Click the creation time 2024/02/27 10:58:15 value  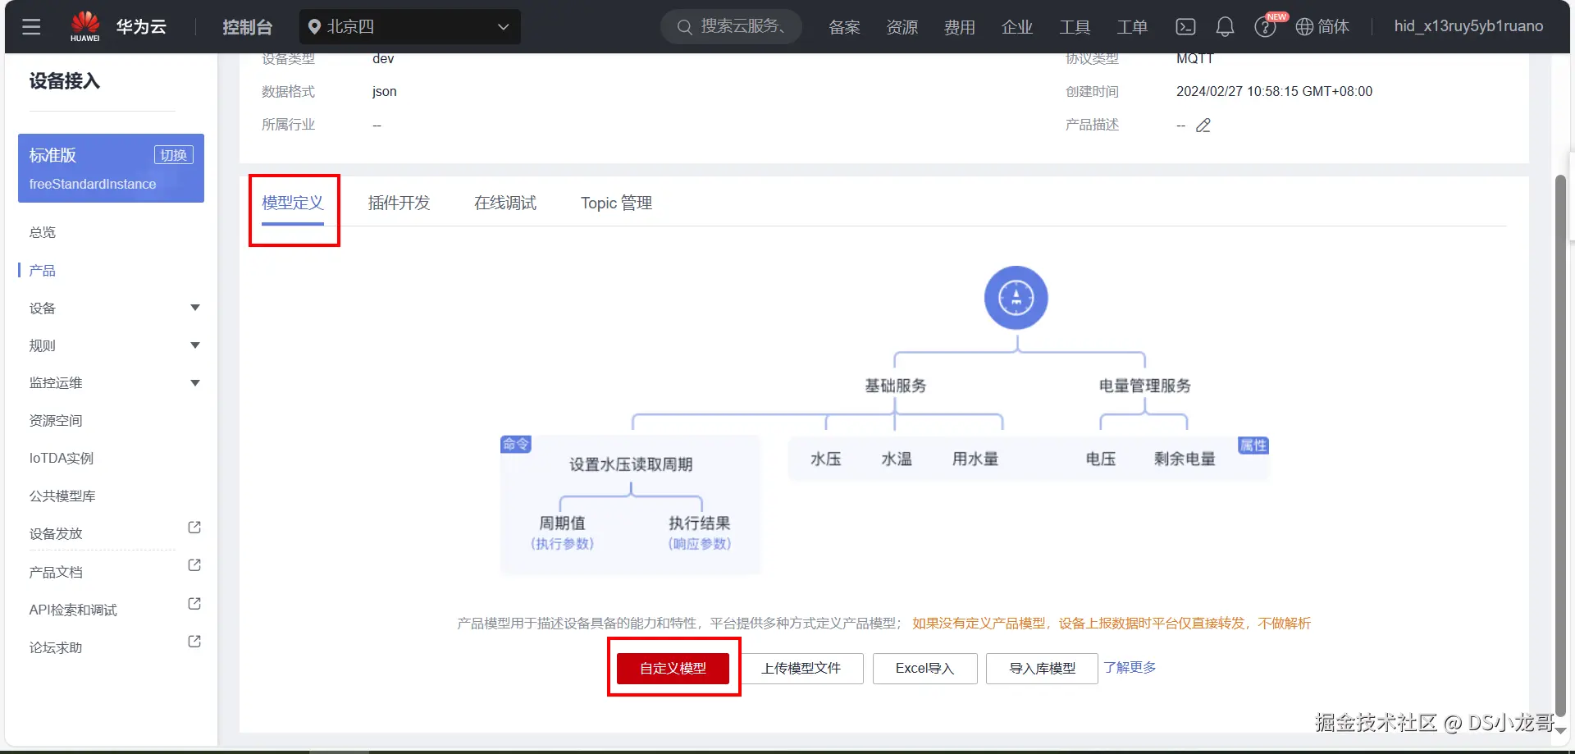tap(1274, 91)
